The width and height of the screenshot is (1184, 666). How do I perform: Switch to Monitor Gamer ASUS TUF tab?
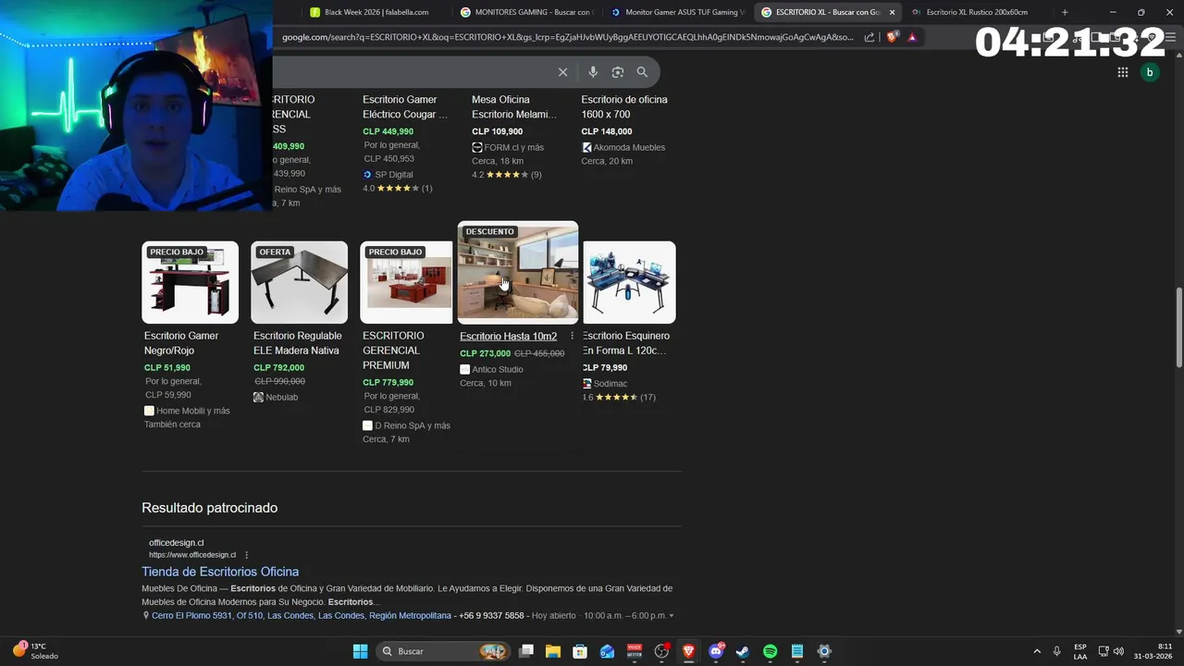click(677, 12)
